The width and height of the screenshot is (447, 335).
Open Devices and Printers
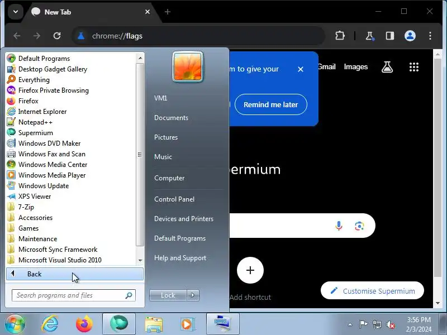[184, 219]
